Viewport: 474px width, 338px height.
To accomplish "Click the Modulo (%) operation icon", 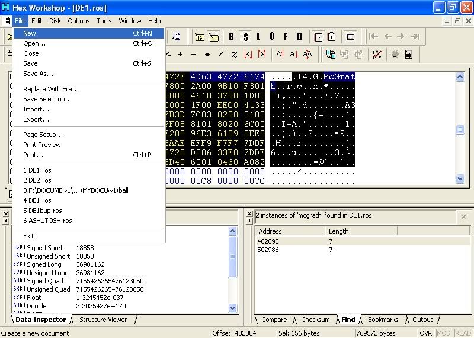I will [234, 55].
